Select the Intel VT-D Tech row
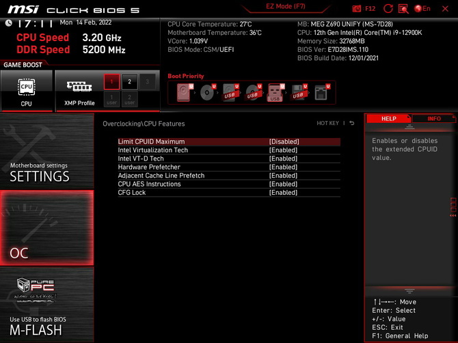This screenshot has width=458, height=343. pyautogui.click(x=229, y=159)
